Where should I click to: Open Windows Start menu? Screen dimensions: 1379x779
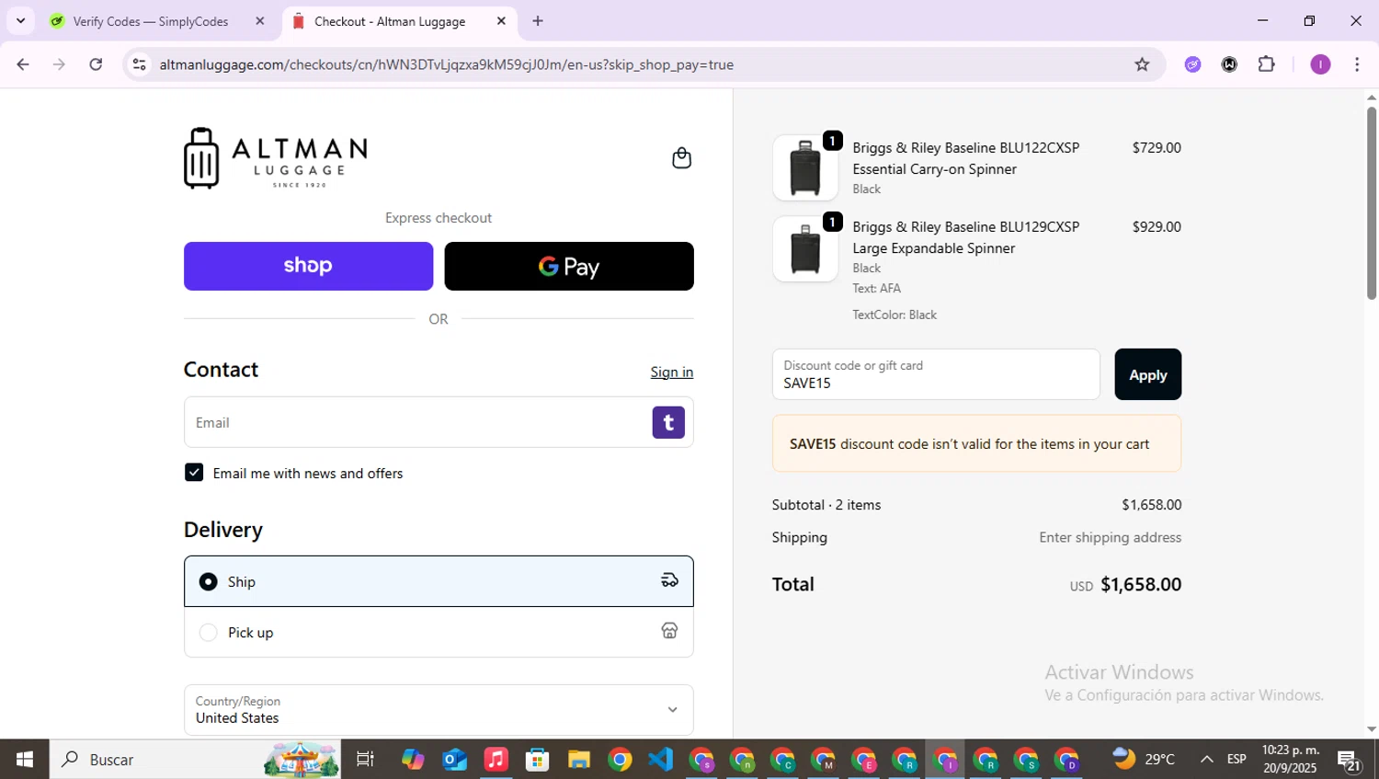pyautogui.click(x=25, y=760)
